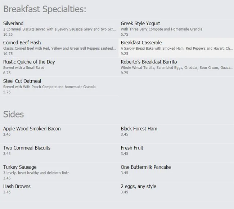Select Greek Style Yogurt item
234x209 pixels.
(x=140, y=23)
